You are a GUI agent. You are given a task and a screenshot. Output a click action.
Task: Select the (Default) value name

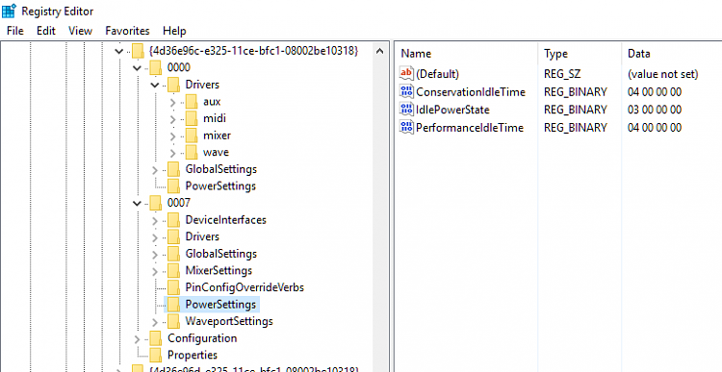point(437,74)
